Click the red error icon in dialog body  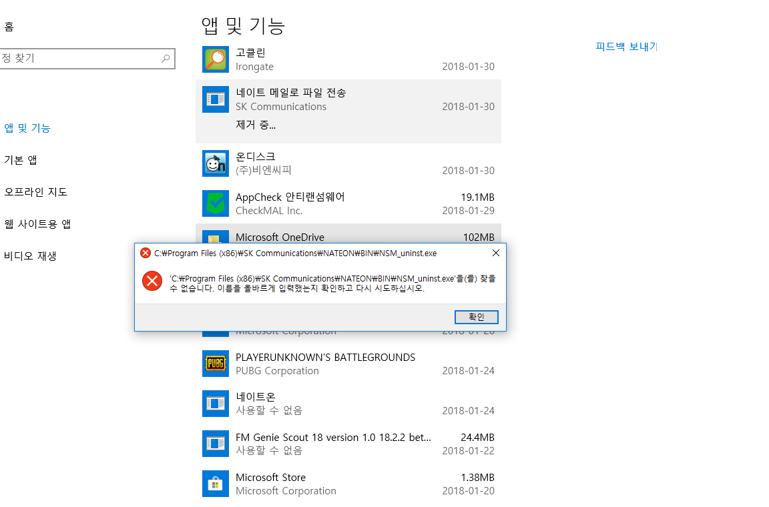[x=152, y=281]
